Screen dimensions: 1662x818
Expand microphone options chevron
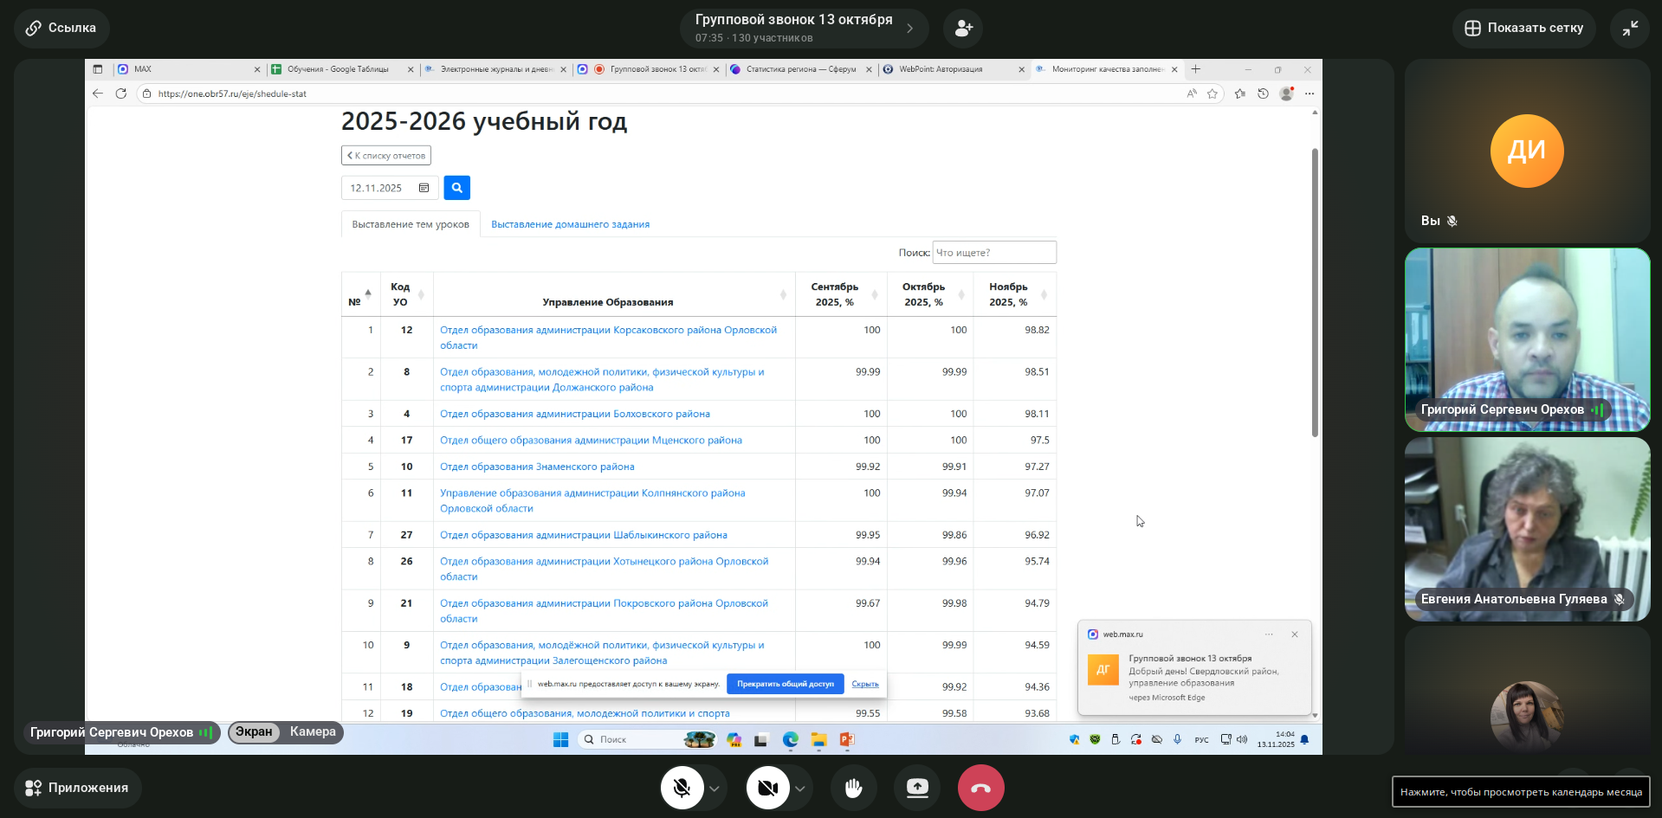click(x=715, y=789)
